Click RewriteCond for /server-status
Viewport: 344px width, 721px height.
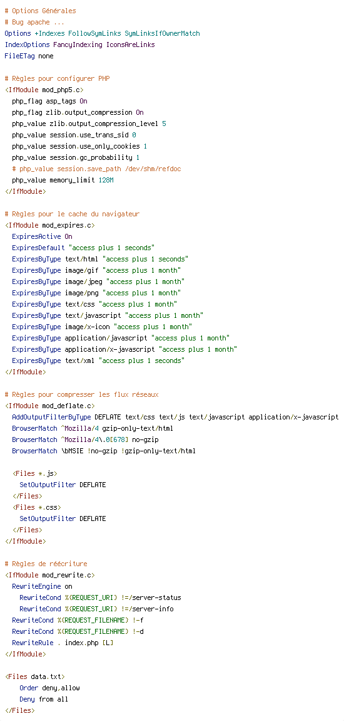click(100, 597)
